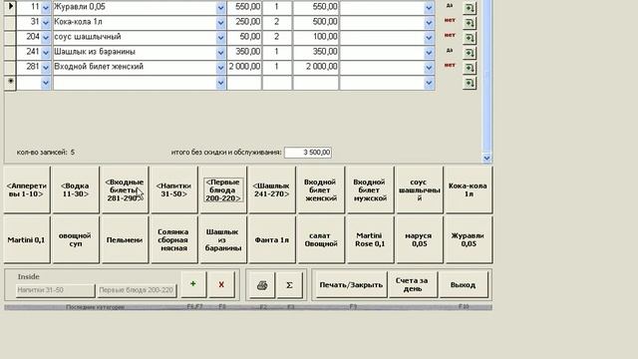
Task: Open the note dropdown in Кока-кола row
Action: pos(429,22)
